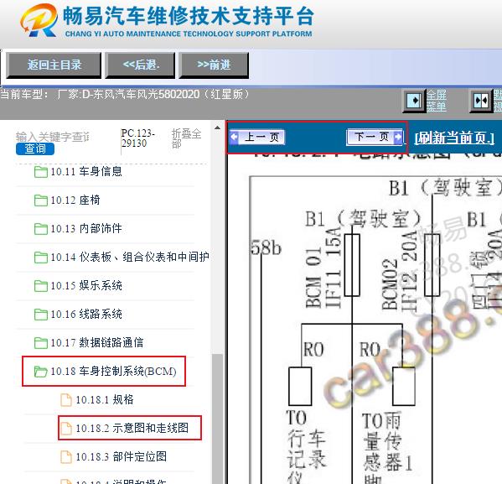502x484 pixels.
Task: Click the 返回主目录 button
Action: (x=54, y=65)
